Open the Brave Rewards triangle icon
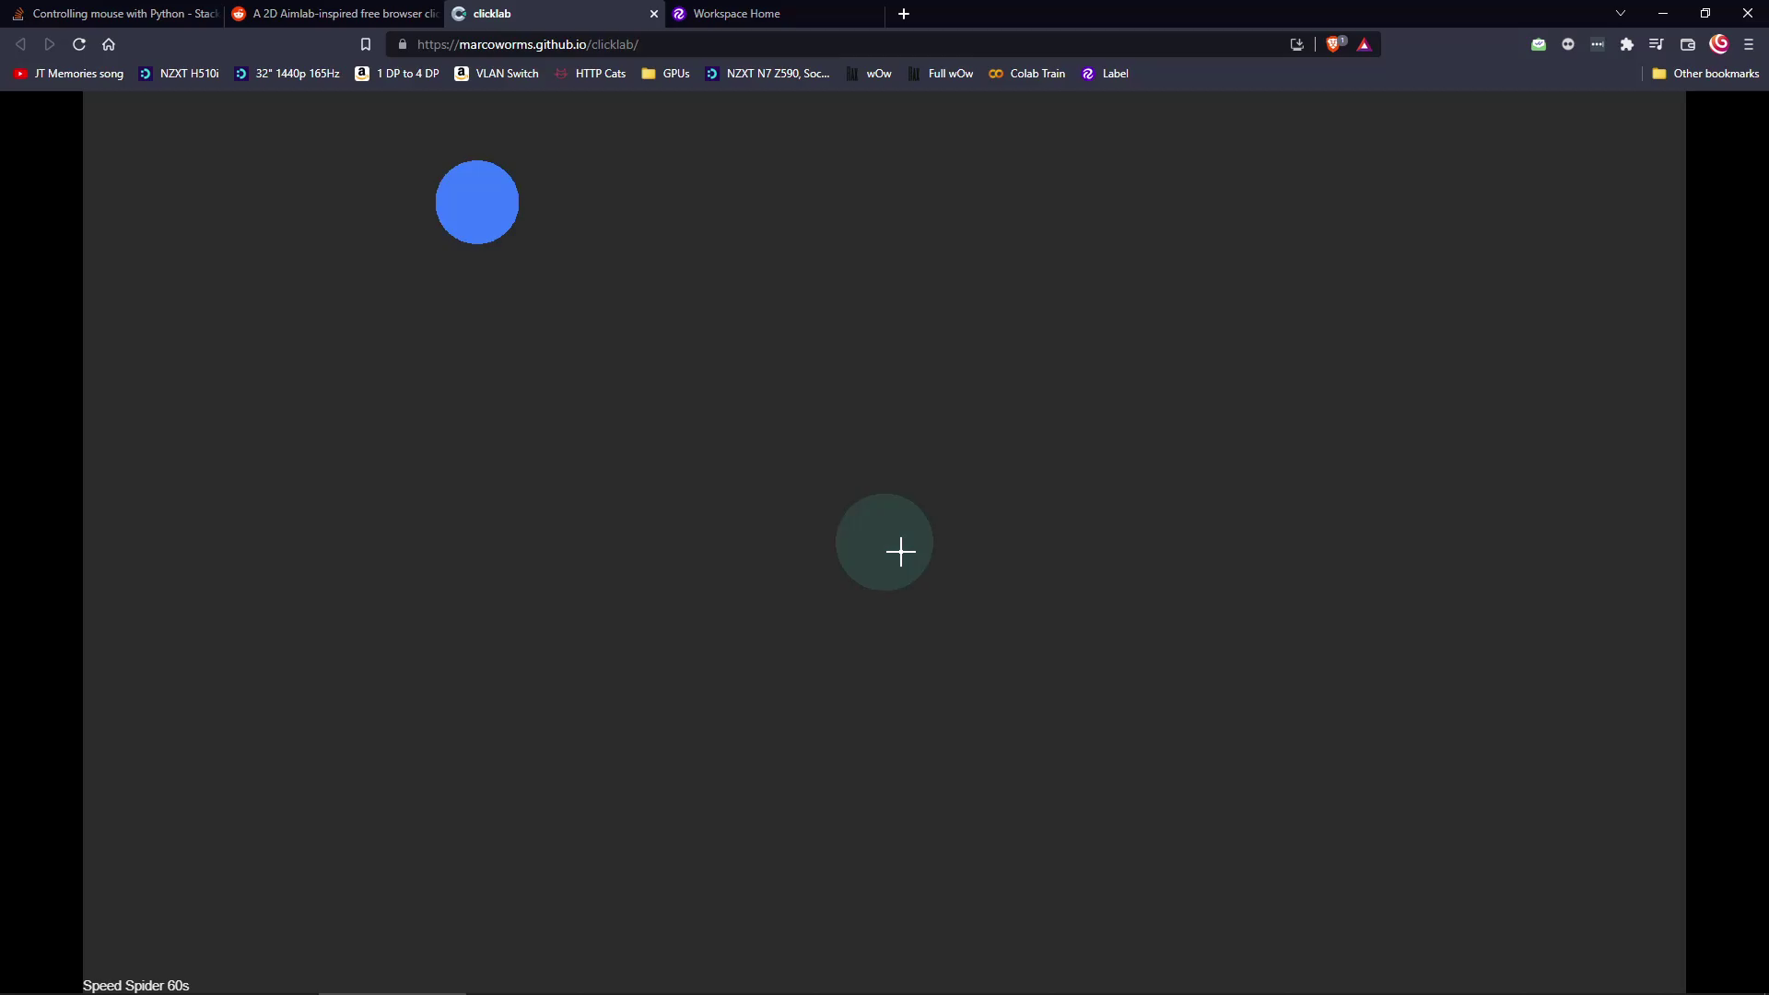 1365,43
